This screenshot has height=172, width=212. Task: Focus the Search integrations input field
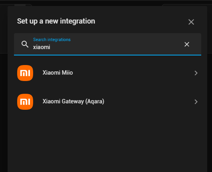pos(107,44)
